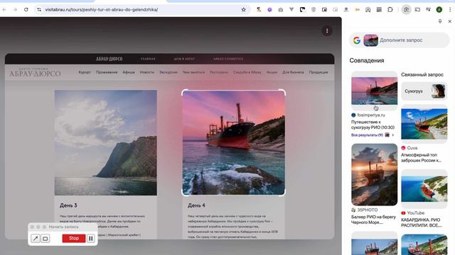455x255 pixels.
Task: Open Chrome's three-dot main menu
Action: pos(450,9)
